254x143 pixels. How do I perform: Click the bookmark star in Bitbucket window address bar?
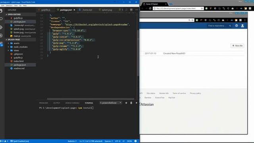click(x=192, y=20)
